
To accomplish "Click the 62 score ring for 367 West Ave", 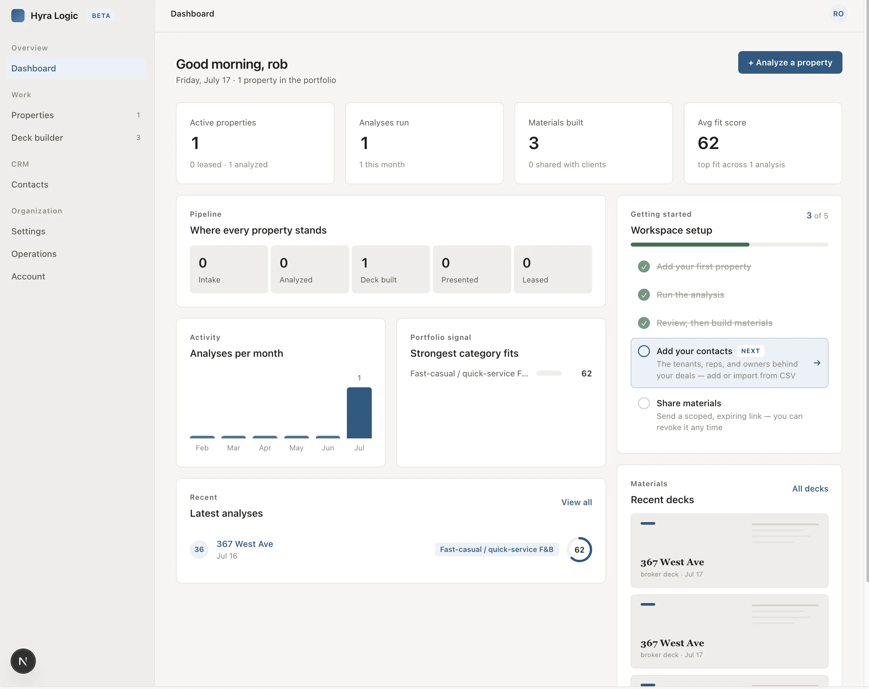I will tap(579, 550).
